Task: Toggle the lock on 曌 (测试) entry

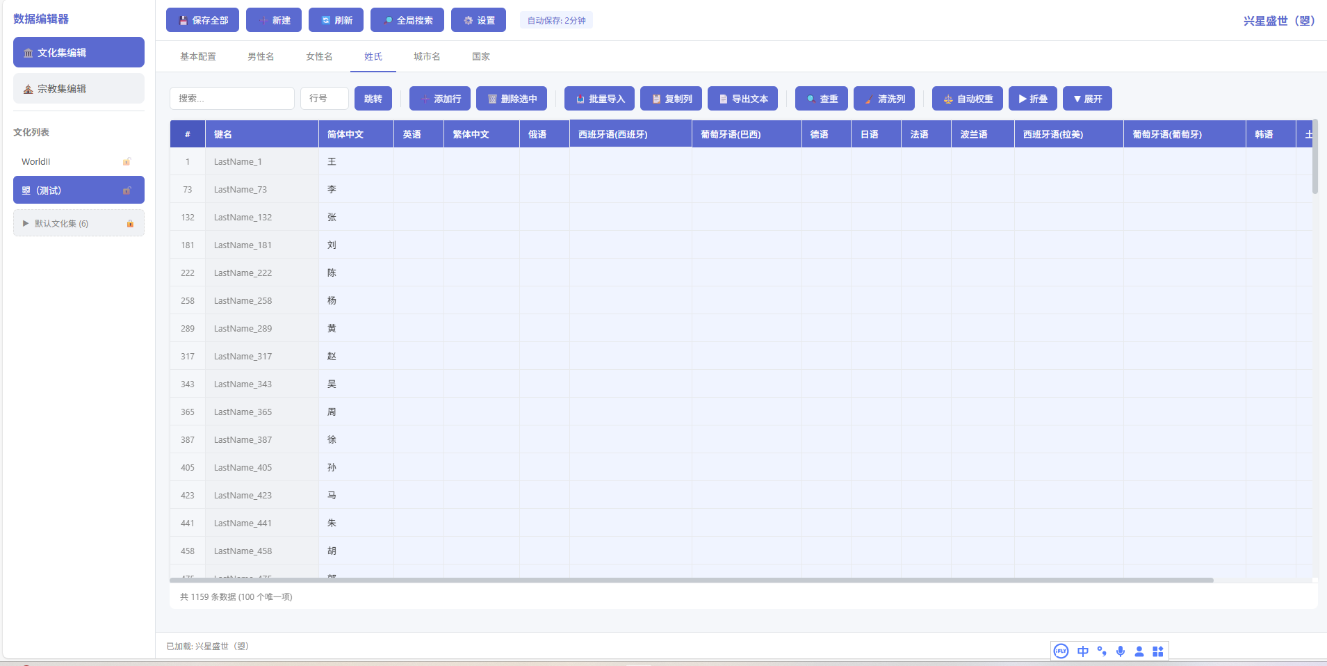Action: tap(127, 190)
